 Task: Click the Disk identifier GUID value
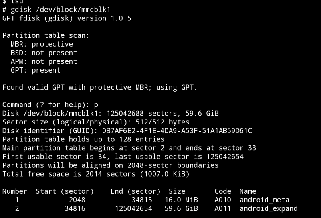(x=177, y=131)
